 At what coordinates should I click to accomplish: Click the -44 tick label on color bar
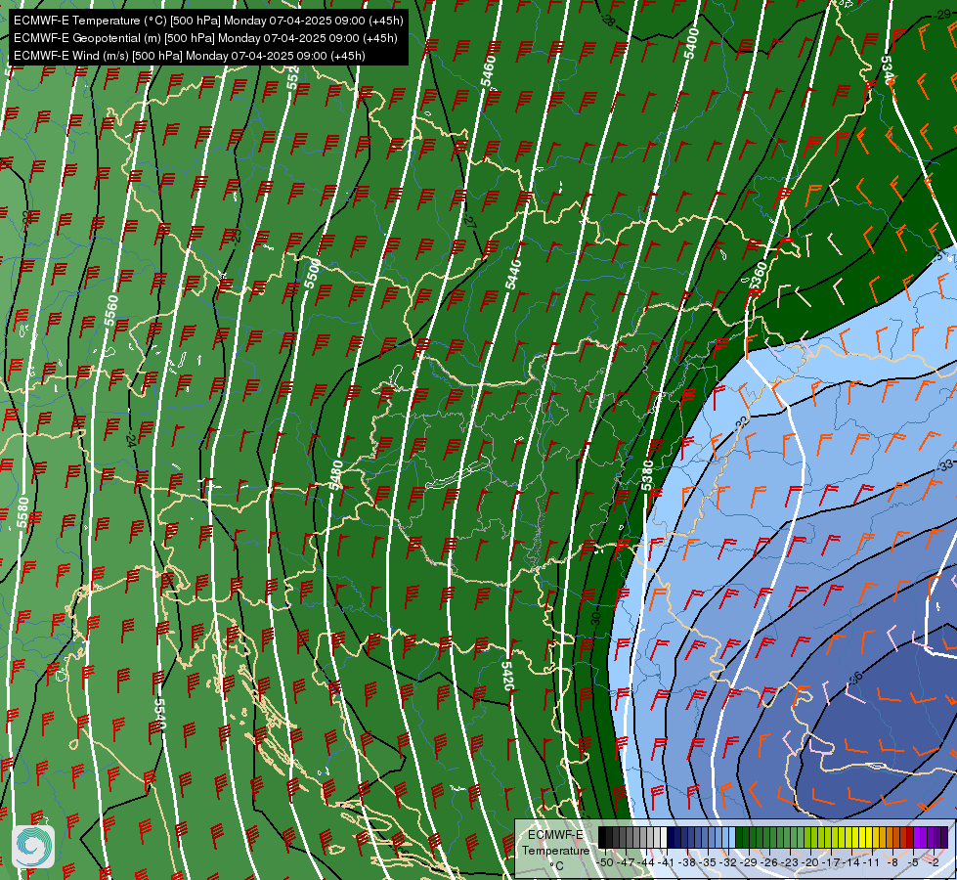click(x=646, y=863)
